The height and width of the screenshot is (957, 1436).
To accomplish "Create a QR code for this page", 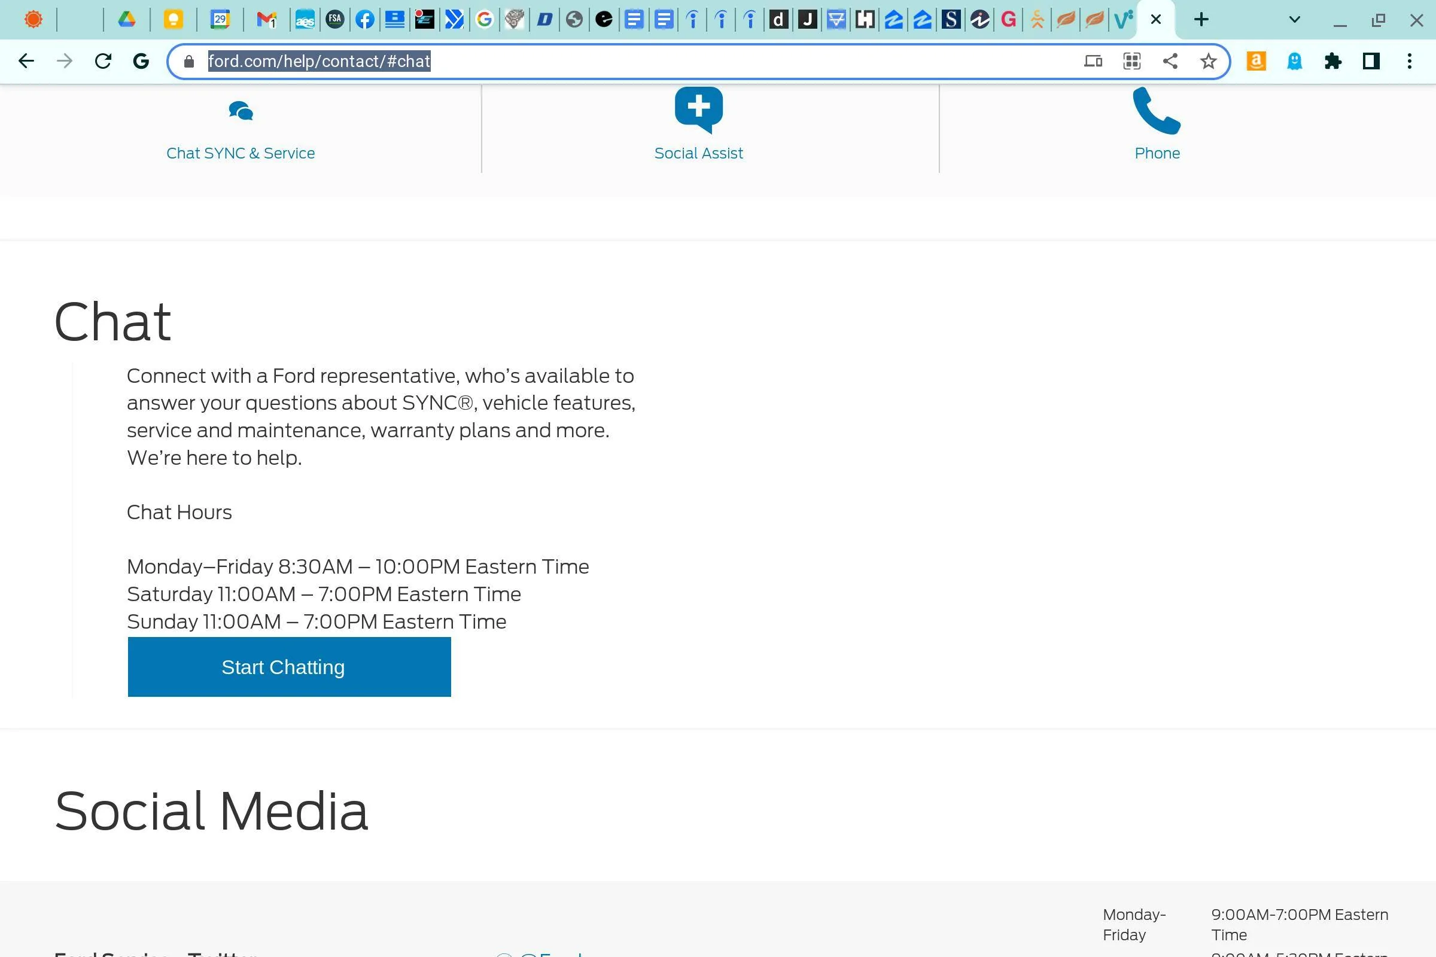I will point(1131,61).
